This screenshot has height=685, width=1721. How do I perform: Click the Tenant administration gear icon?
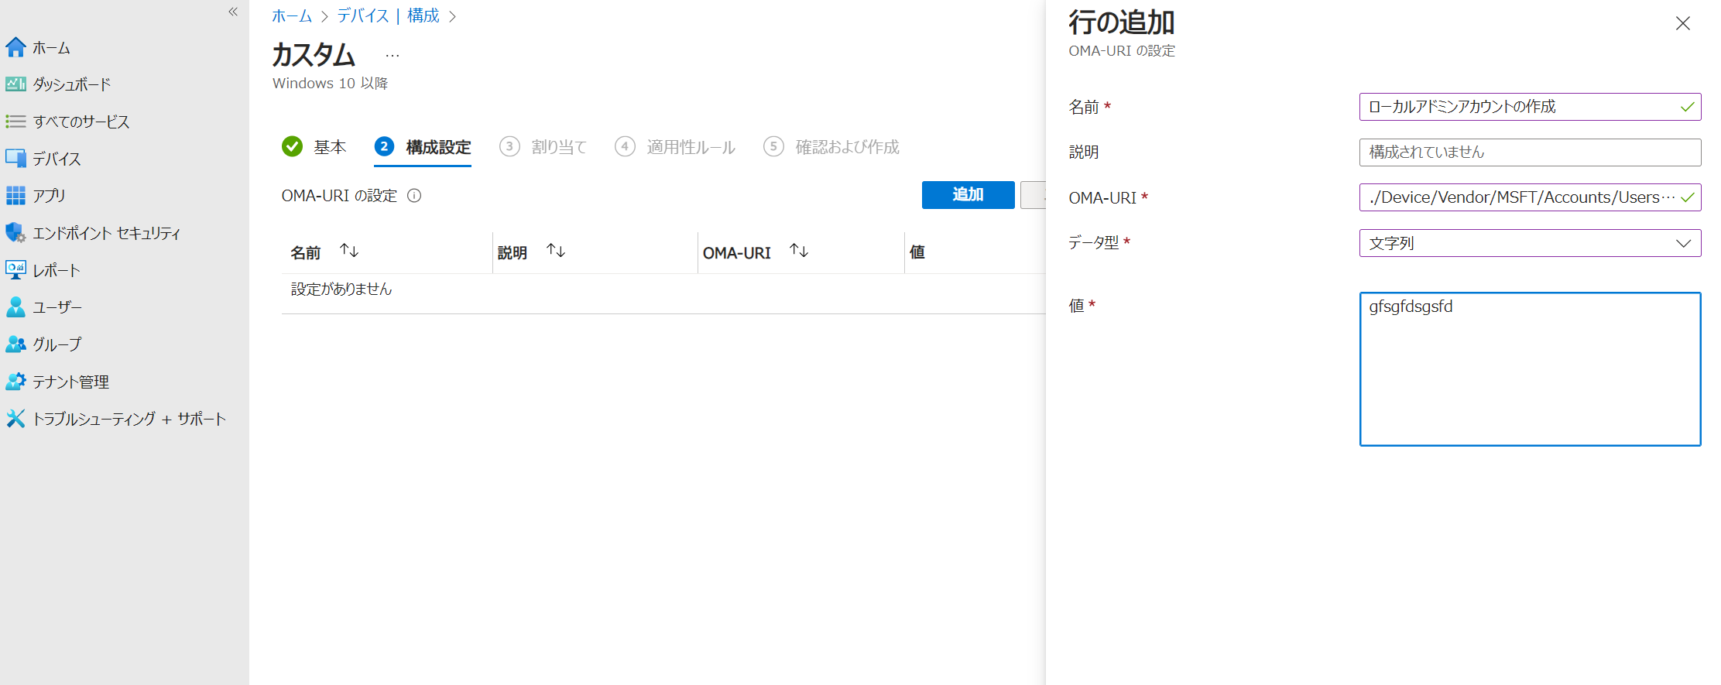tap(15, 381)
